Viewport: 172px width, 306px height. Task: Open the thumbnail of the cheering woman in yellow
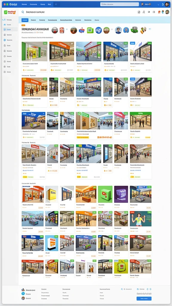[141, 218]
